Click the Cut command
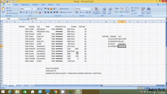 [9, 8]
